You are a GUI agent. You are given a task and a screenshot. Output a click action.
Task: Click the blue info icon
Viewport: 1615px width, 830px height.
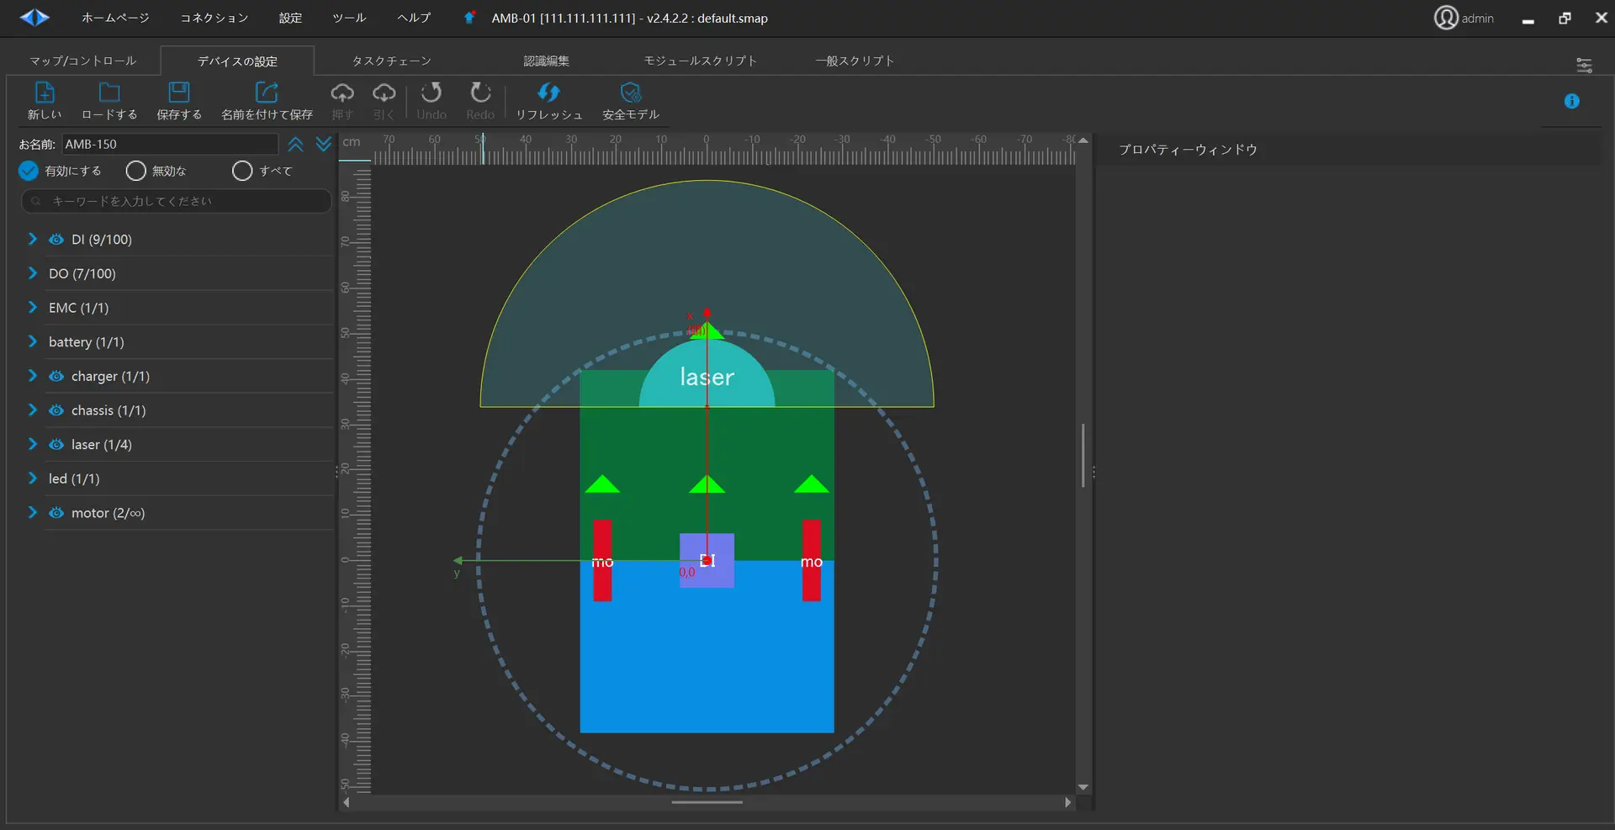pos(1571,102)
